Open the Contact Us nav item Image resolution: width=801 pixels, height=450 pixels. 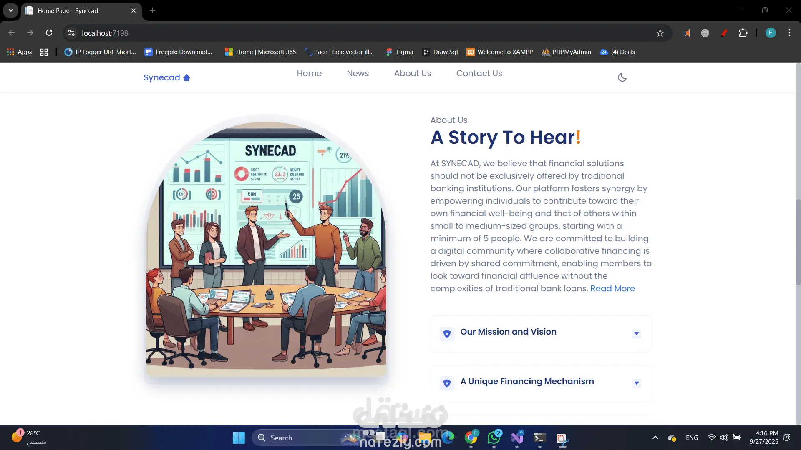(479, 73)
